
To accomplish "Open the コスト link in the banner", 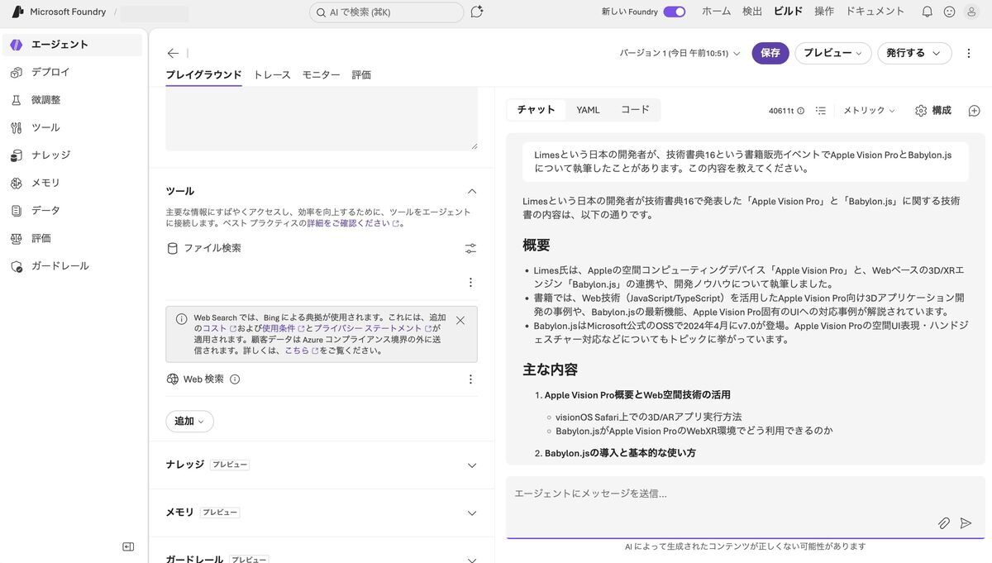I will pyautogui.click(x=219, y=328).
